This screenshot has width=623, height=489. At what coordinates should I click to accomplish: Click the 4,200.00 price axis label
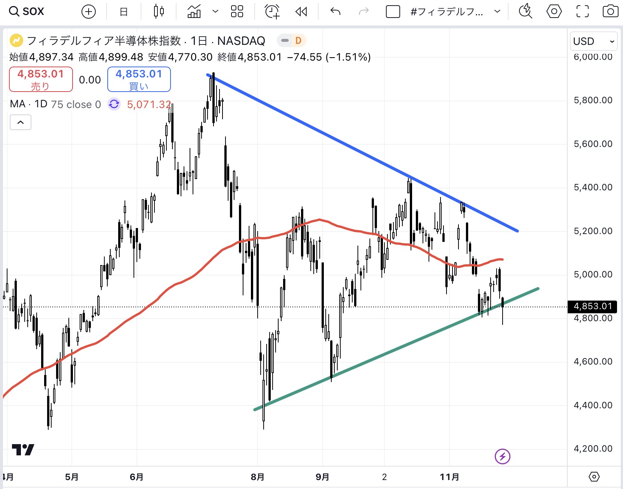(x=593, y=449)
